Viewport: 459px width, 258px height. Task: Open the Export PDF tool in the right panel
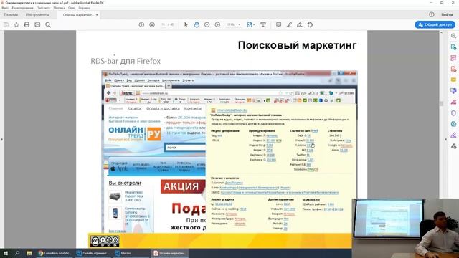pos(453,47)
